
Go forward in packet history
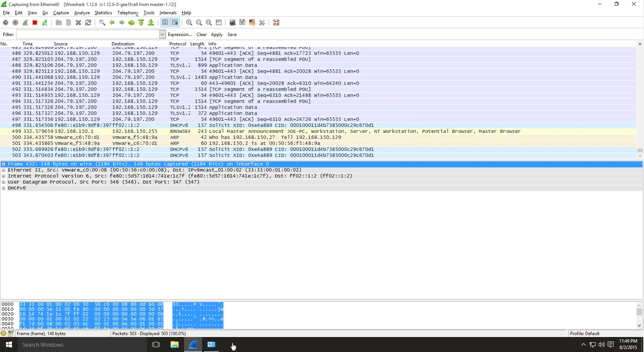pos(122,23)
